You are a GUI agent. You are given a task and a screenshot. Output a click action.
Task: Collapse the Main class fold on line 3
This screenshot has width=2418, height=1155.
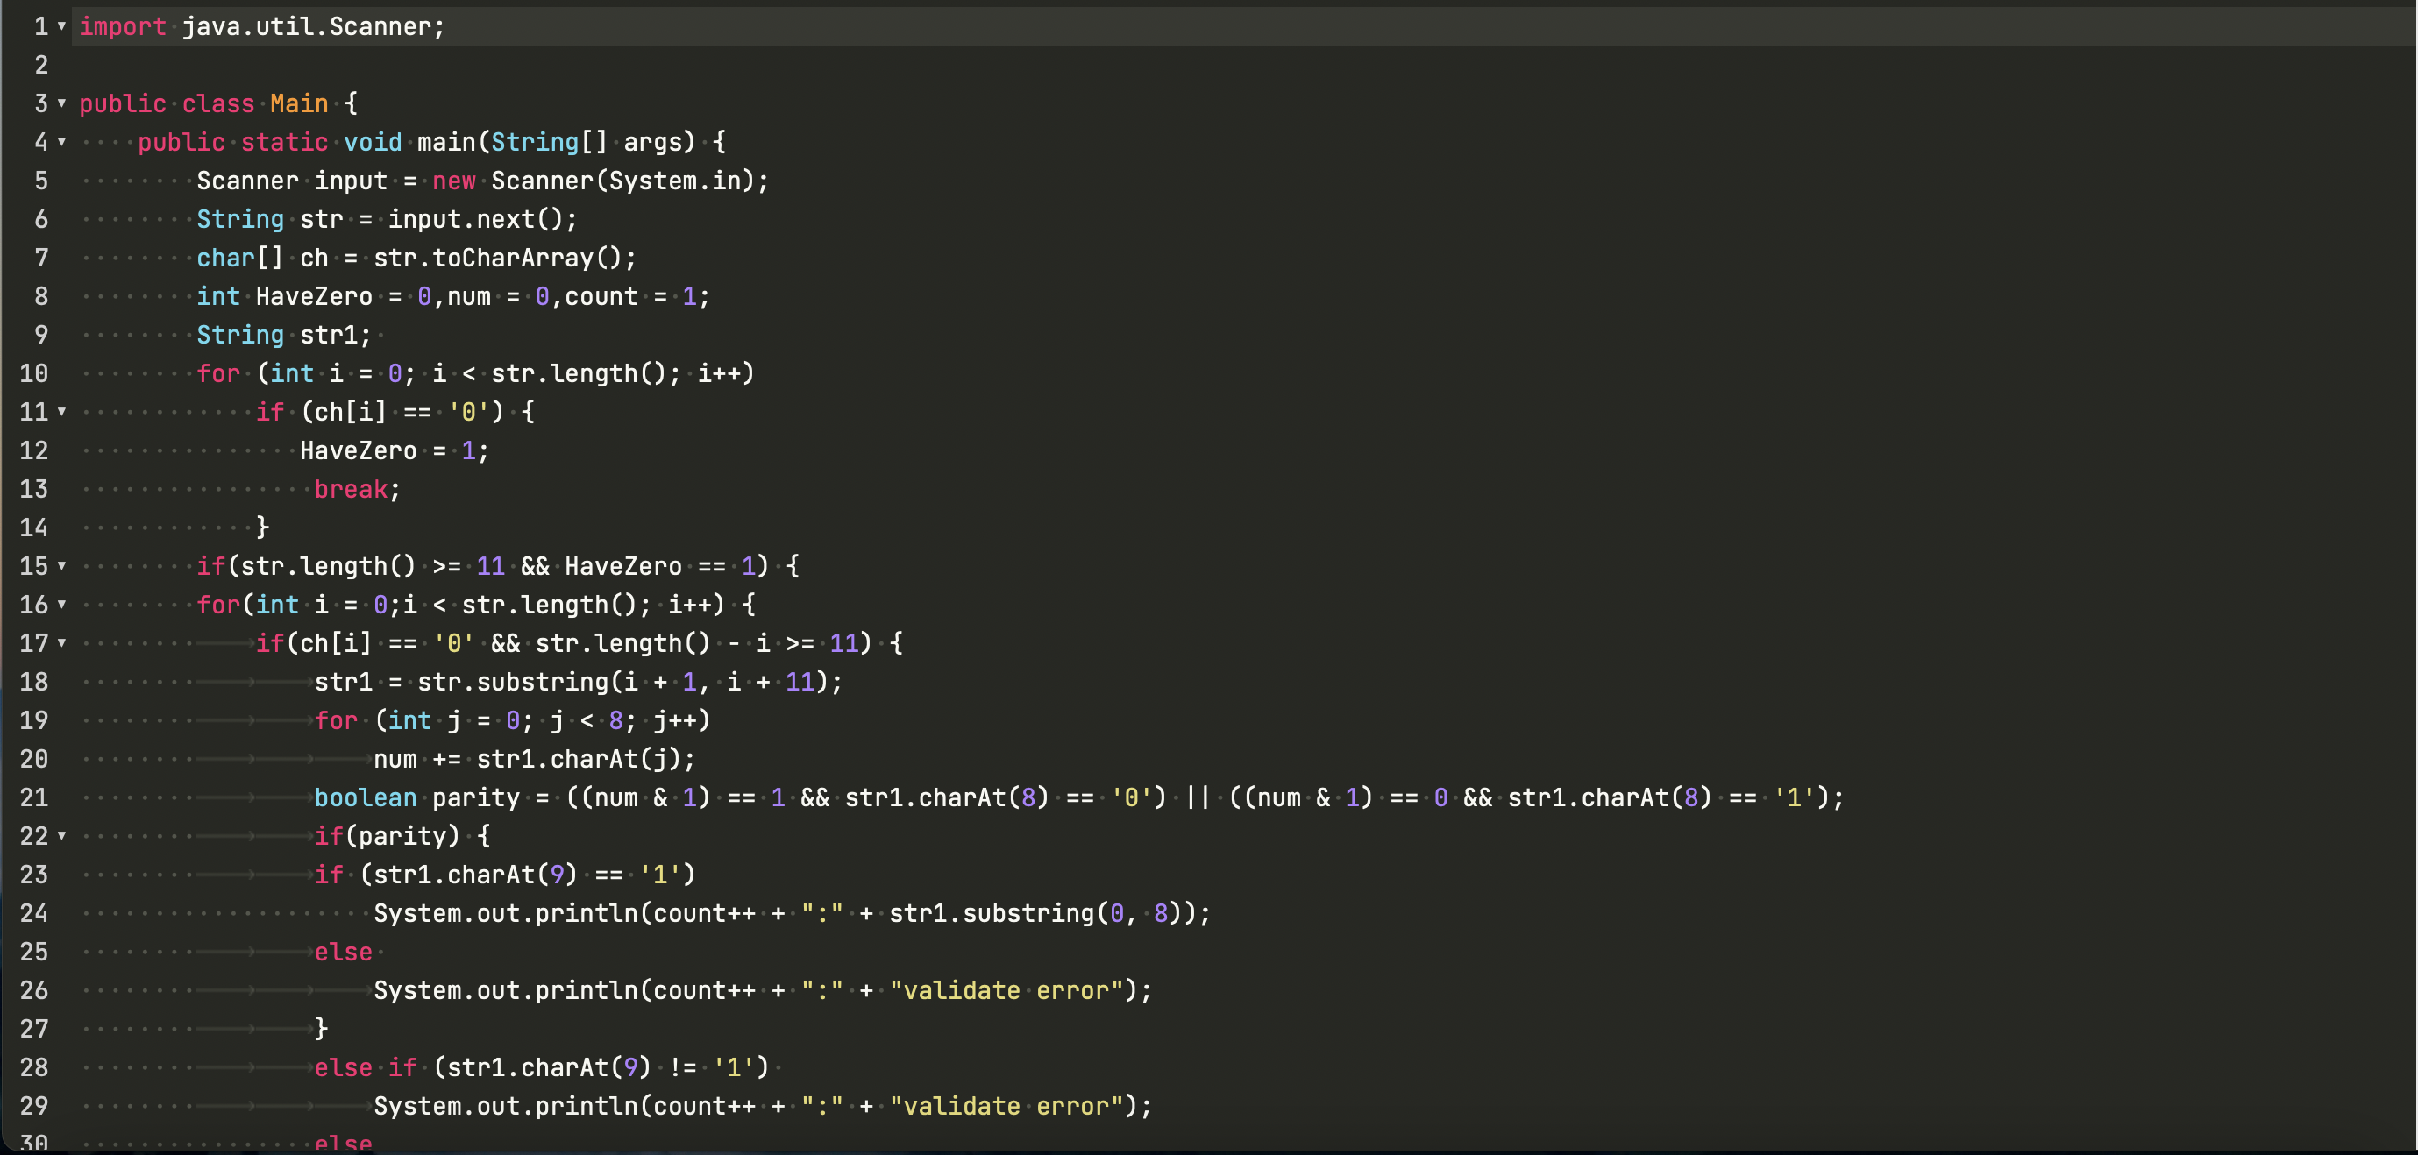tap(62, 103)
